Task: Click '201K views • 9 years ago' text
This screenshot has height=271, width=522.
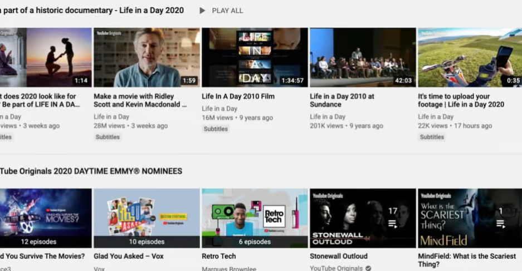Action: click(347, 126)
